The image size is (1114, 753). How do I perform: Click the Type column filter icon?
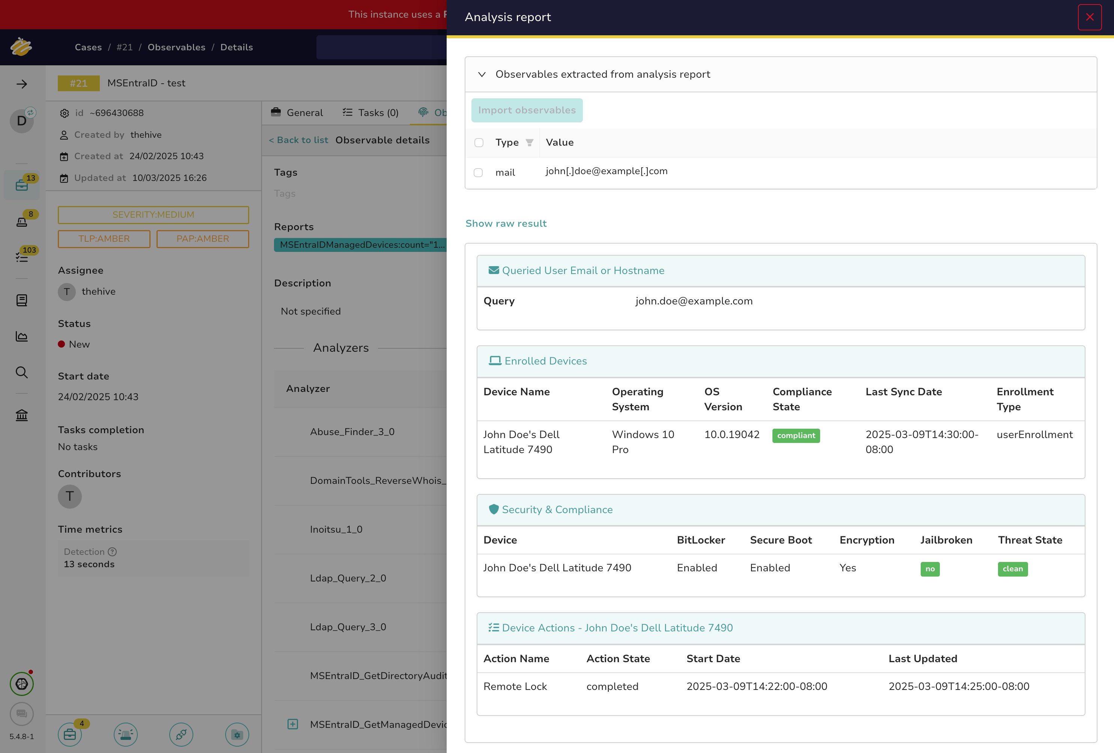click(x=529, y=142)
